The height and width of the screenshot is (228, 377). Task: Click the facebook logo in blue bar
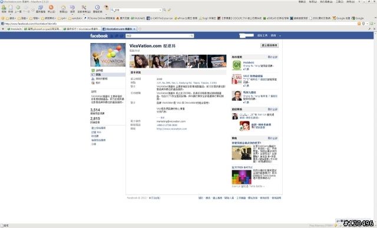99,36
